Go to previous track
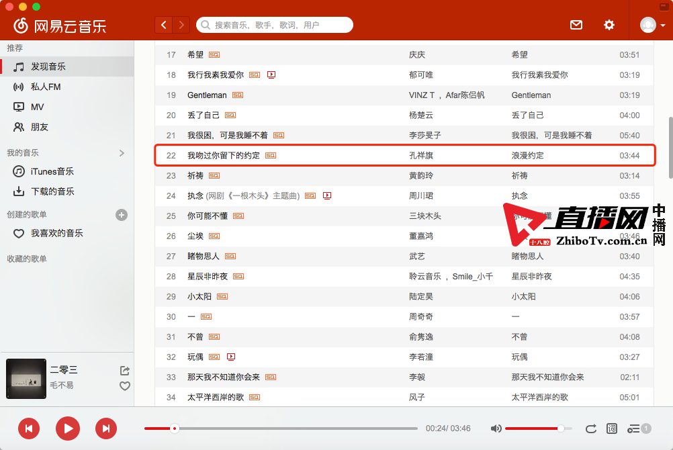Viewport: 673px width, 450px height. [x=29, y=429]
